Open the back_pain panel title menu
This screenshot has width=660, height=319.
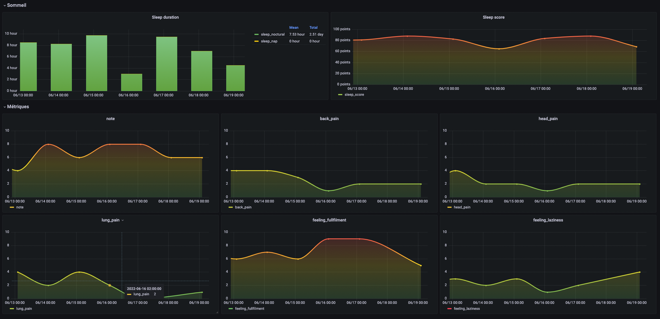point(329,119)
